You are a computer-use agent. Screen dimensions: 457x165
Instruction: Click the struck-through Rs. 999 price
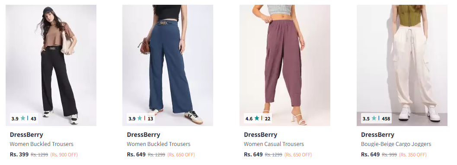click(390, 155)
